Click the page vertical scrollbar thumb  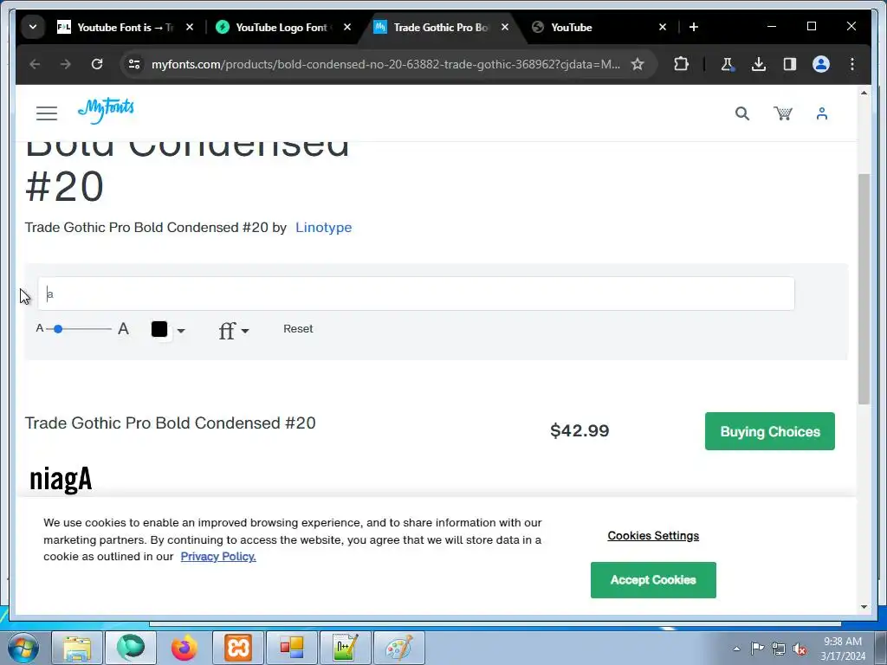point(864,289)
